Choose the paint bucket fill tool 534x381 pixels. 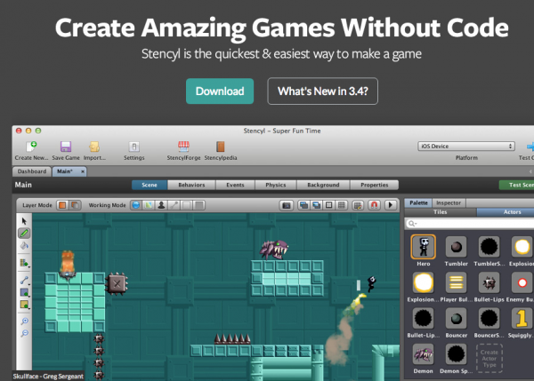click(x=24, y=246)
